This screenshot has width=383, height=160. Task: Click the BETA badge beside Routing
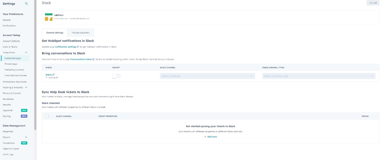24,116
